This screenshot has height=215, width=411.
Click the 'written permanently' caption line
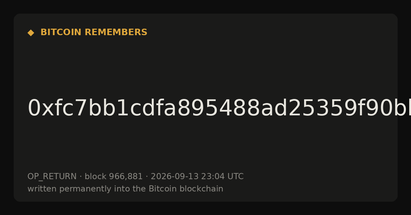tap(125, 189)
